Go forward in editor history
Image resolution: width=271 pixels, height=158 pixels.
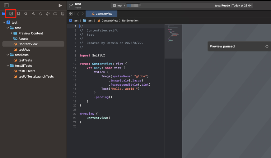tap(83, 14)
